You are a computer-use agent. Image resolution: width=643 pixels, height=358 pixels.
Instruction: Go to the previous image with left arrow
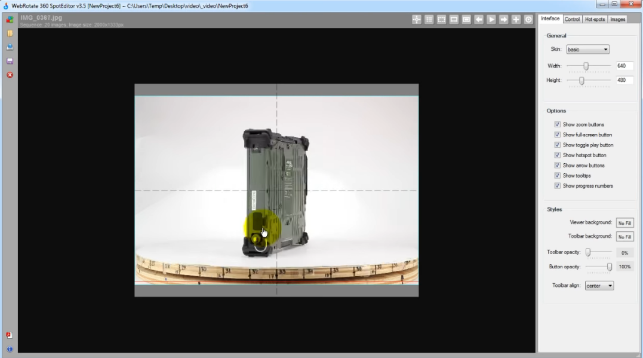pyautogui.click(x=479, y=20)
